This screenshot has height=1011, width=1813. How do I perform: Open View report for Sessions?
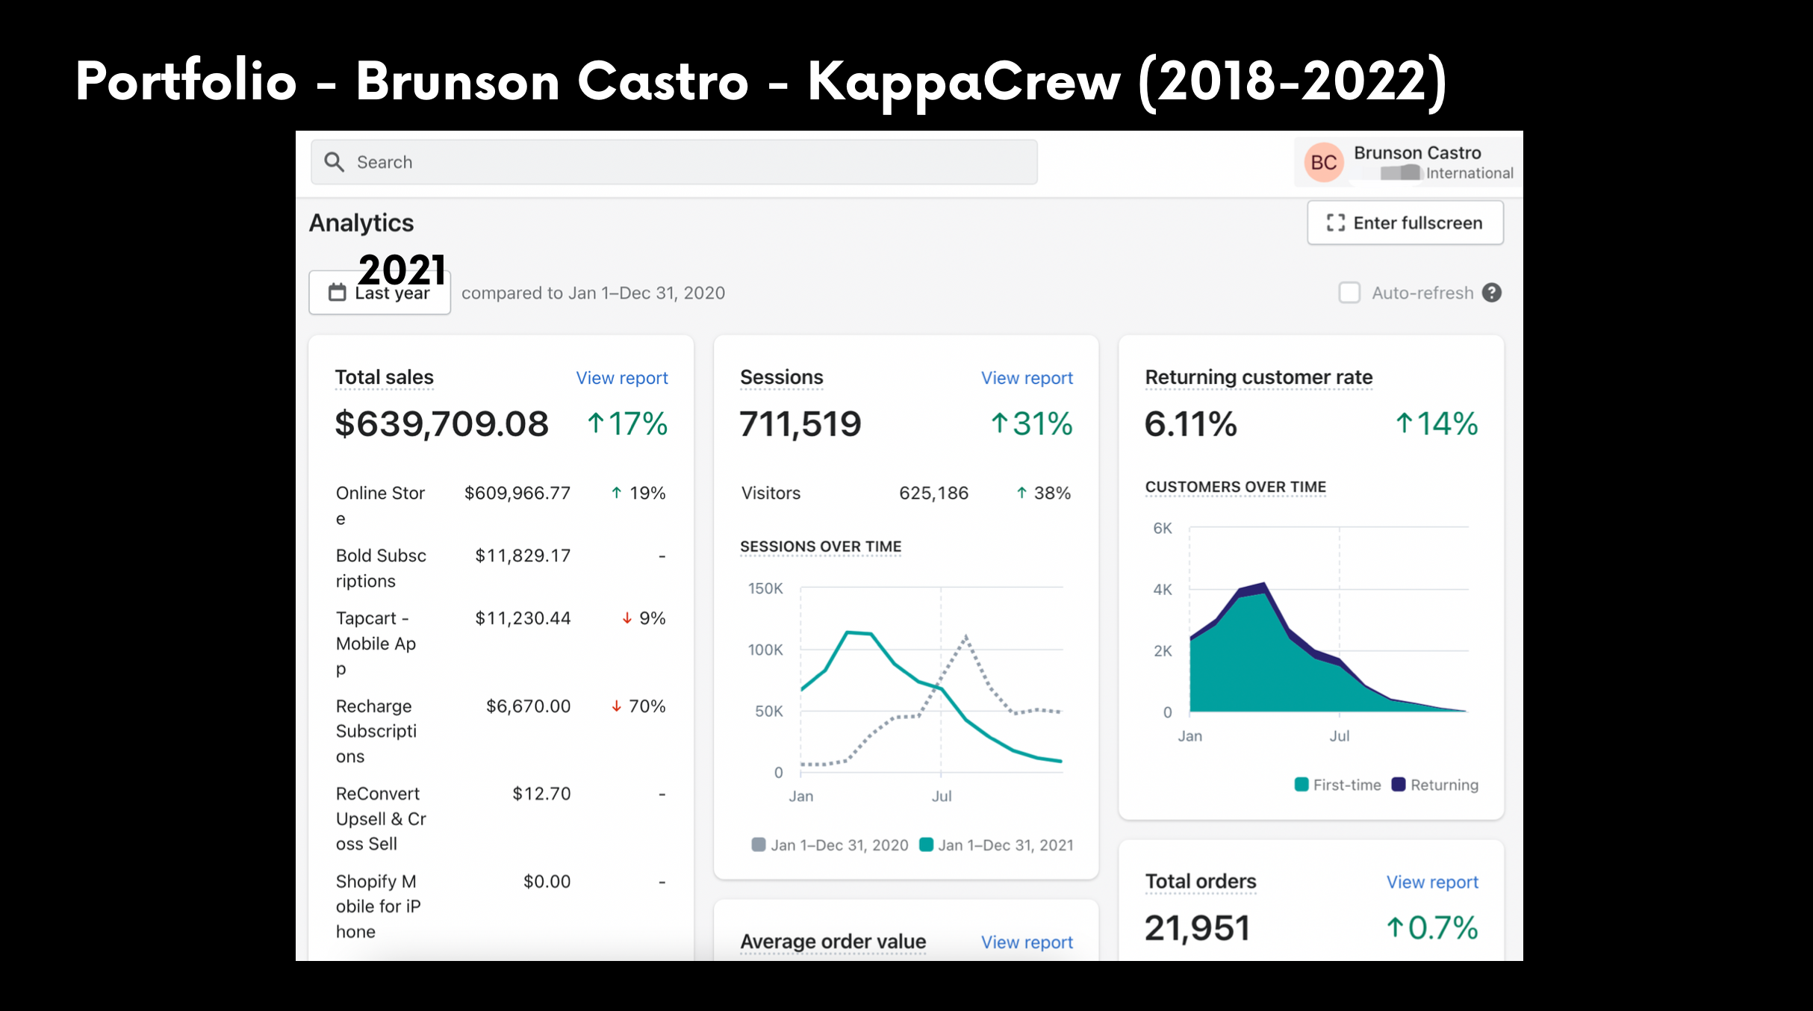[1027, 378]
